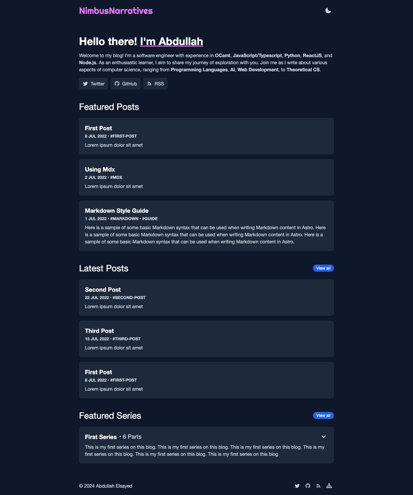View all Featured Series
413x495 pixels.
coord(323,415)
